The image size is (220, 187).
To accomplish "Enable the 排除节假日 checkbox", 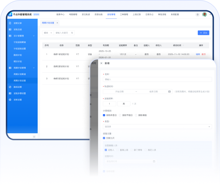I will (x=120, y=115).
